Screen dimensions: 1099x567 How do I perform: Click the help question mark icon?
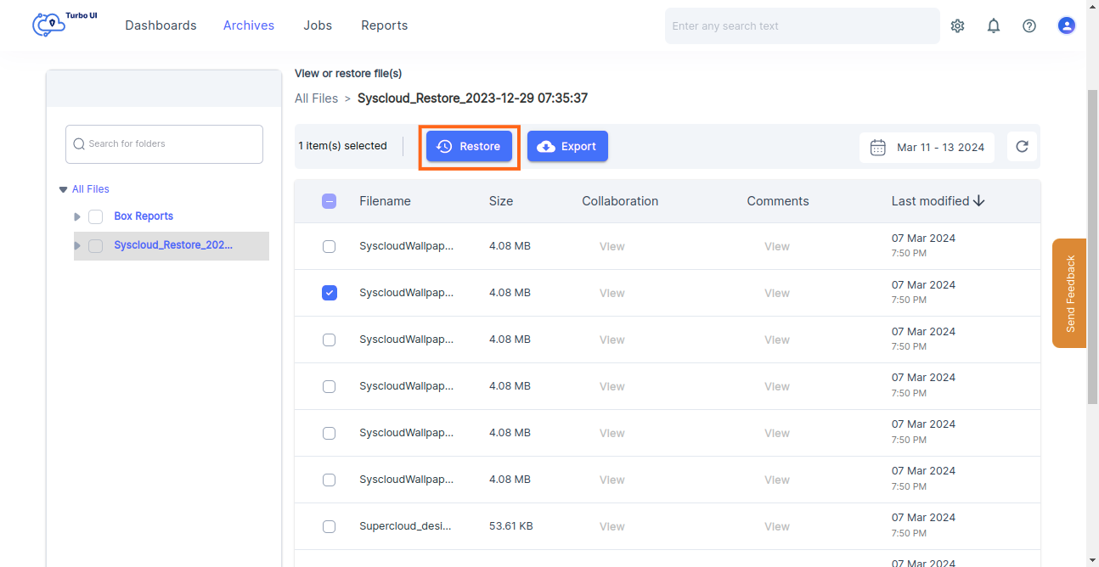coord(1029,25)
